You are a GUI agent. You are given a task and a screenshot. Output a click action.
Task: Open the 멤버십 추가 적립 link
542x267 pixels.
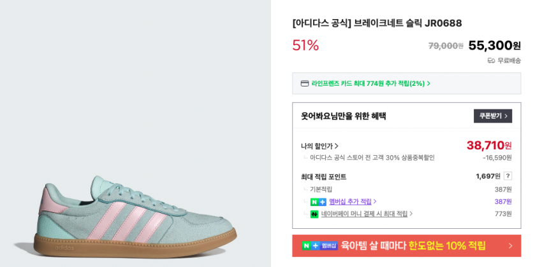click(352, 202)
